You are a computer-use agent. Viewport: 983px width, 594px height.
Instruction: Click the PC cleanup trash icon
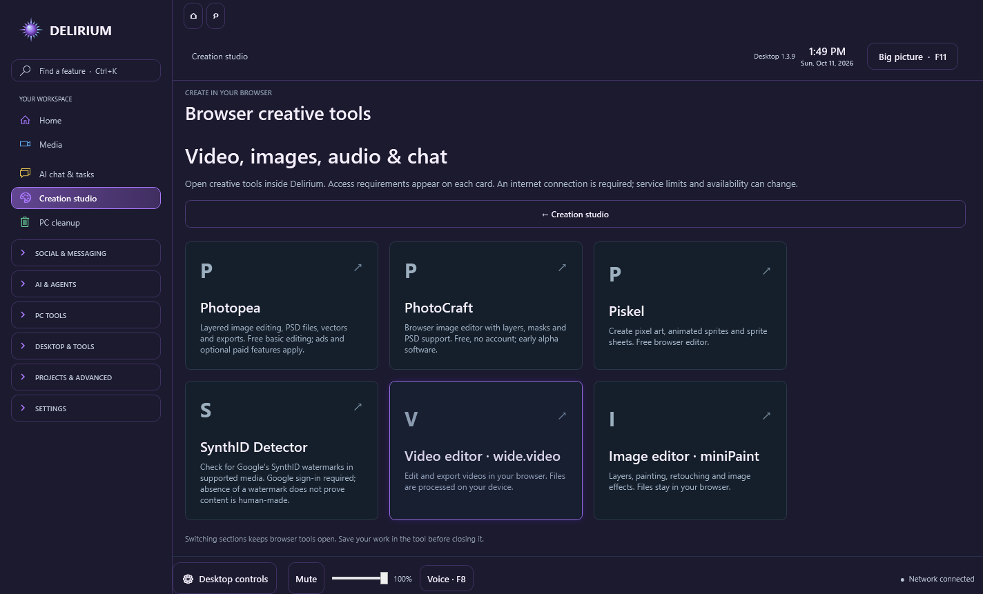pyautogui.click(x=26, y=222)
